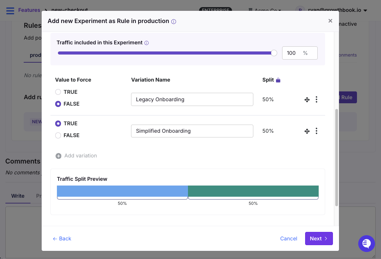Click info icon next to Traffic included label
This screenshot has width=381, height=259.
coord(147,43)
